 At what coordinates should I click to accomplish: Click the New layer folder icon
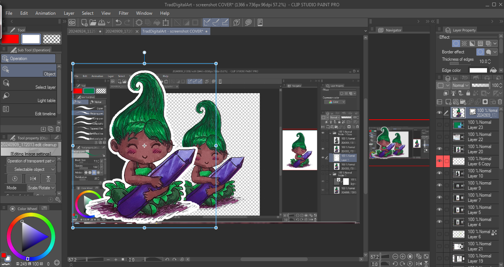coord(463,102)
